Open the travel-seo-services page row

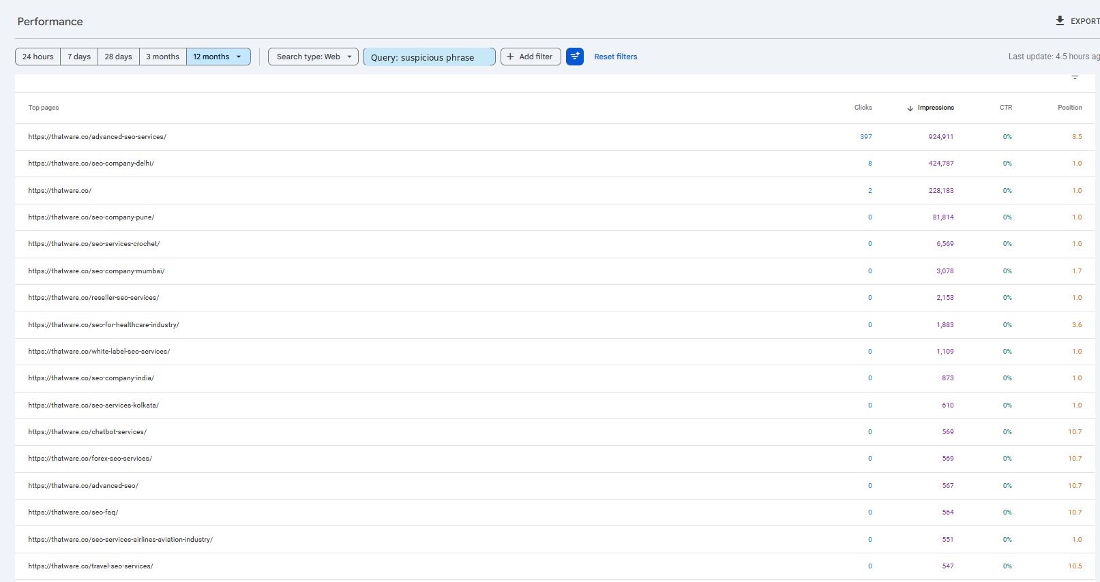click(x=555, y=566)
